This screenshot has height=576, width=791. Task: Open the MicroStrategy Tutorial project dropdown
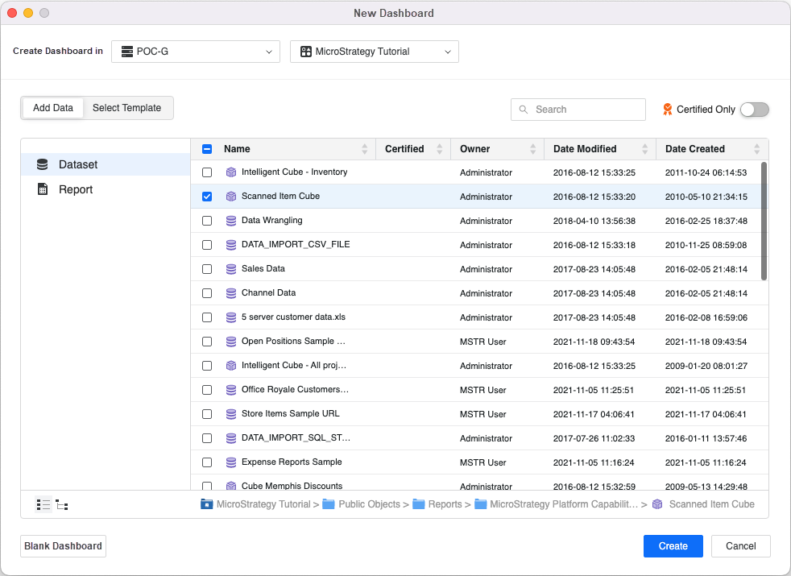[x=375, y=52]
